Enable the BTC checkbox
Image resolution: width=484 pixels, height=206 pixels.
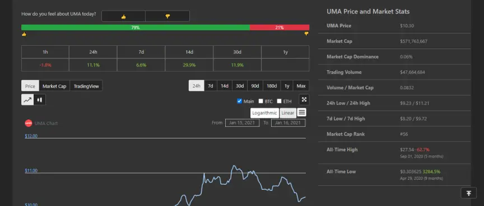pos(261,101)
